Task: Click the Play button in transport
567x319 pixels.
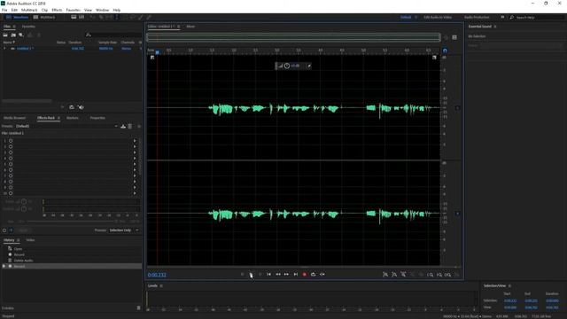Action: (x=251, y=275)
